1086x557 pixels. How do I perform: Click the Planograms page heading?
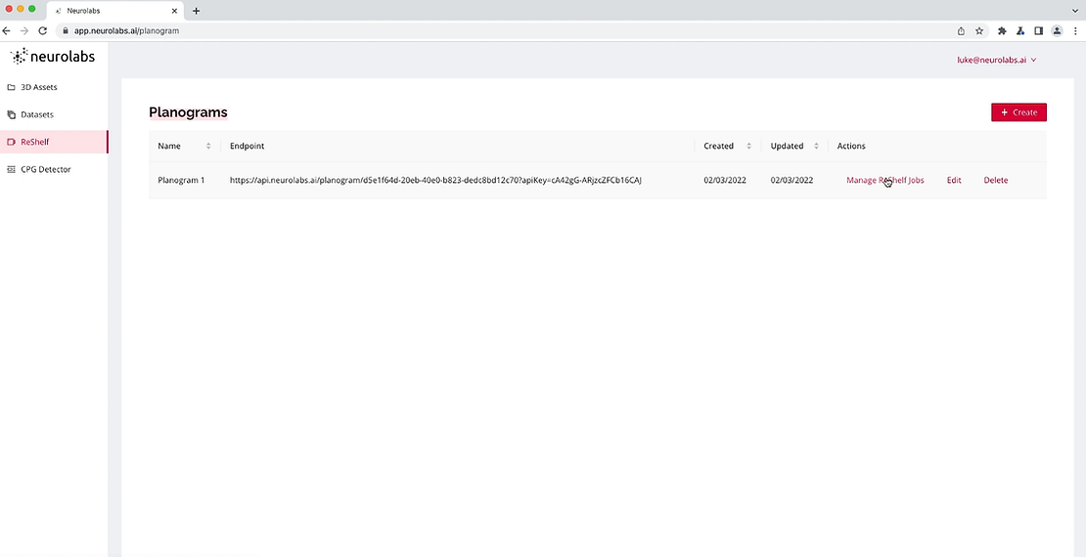point(189,112)
